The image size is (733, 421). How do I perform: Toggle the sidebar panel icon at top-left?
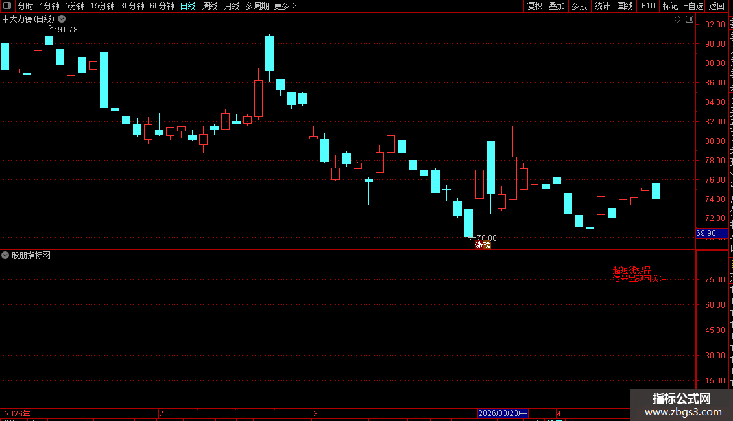[x=7, y=6]
